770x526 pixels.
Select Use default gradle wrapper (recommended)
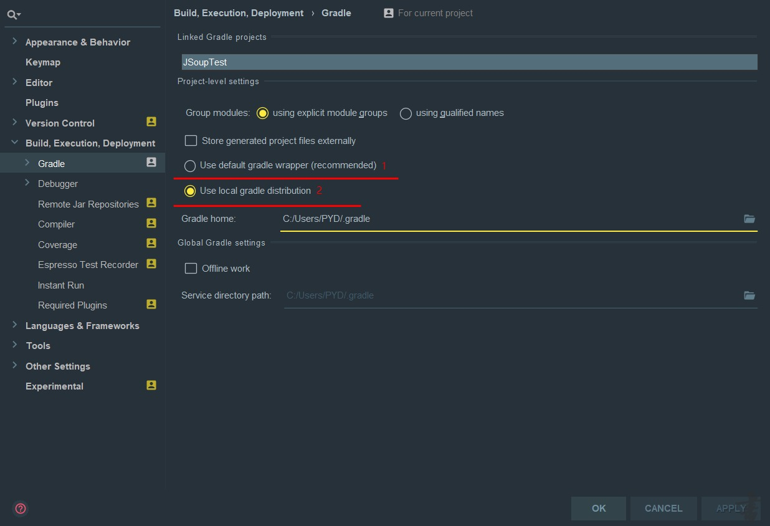coord(190,166)
